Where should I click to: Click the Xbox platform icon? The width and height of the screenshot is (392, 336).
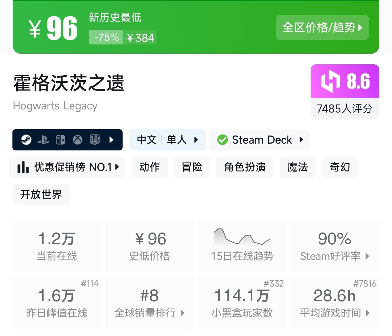(x=77, y=140)
